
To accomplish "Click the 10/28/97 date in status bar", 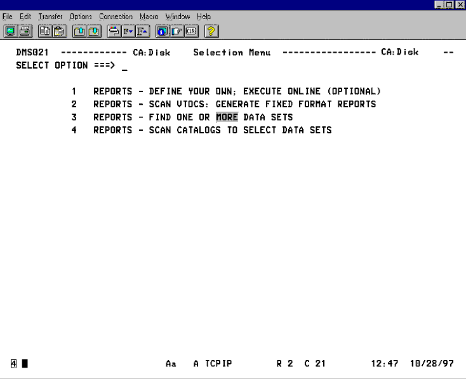I will [432, 364].
